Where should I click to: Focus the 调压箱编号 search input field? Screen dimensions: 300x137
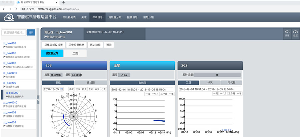14,33
